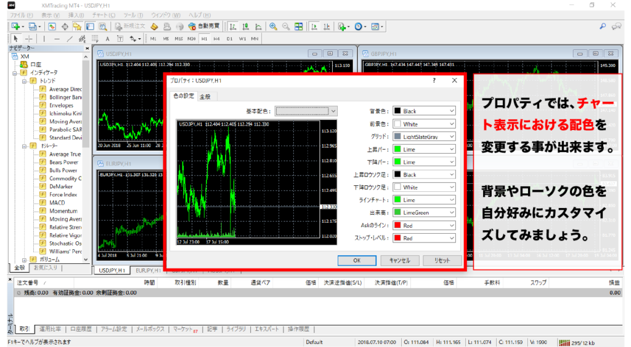Select the 色の設定 tab
Image resolution: width=631 pixels, height=347 pixels.
(184, 96)
